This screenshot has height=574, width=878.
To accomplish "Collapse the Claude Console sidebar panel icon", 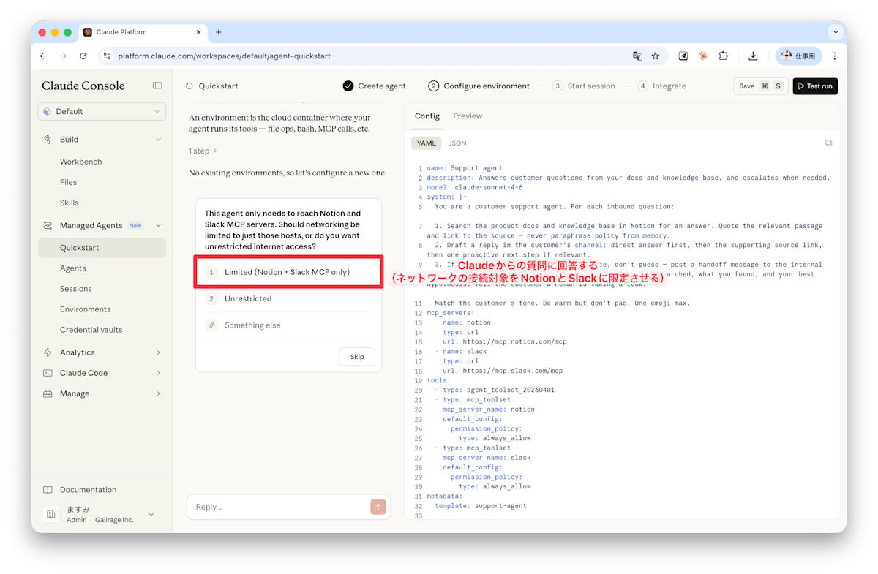I will [157, 86].
